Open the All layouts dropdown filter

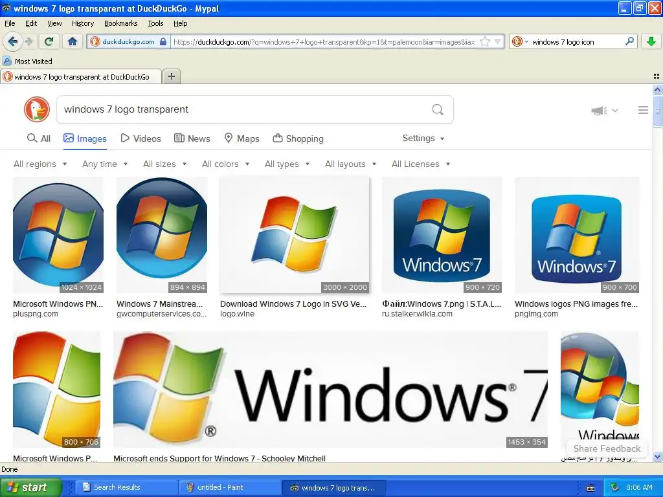[350, 164]
